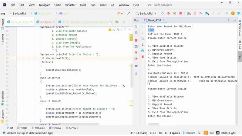Go to previous highlighted error up arrow
Screen dimensions: 242x136
click(x=125, y=29)
